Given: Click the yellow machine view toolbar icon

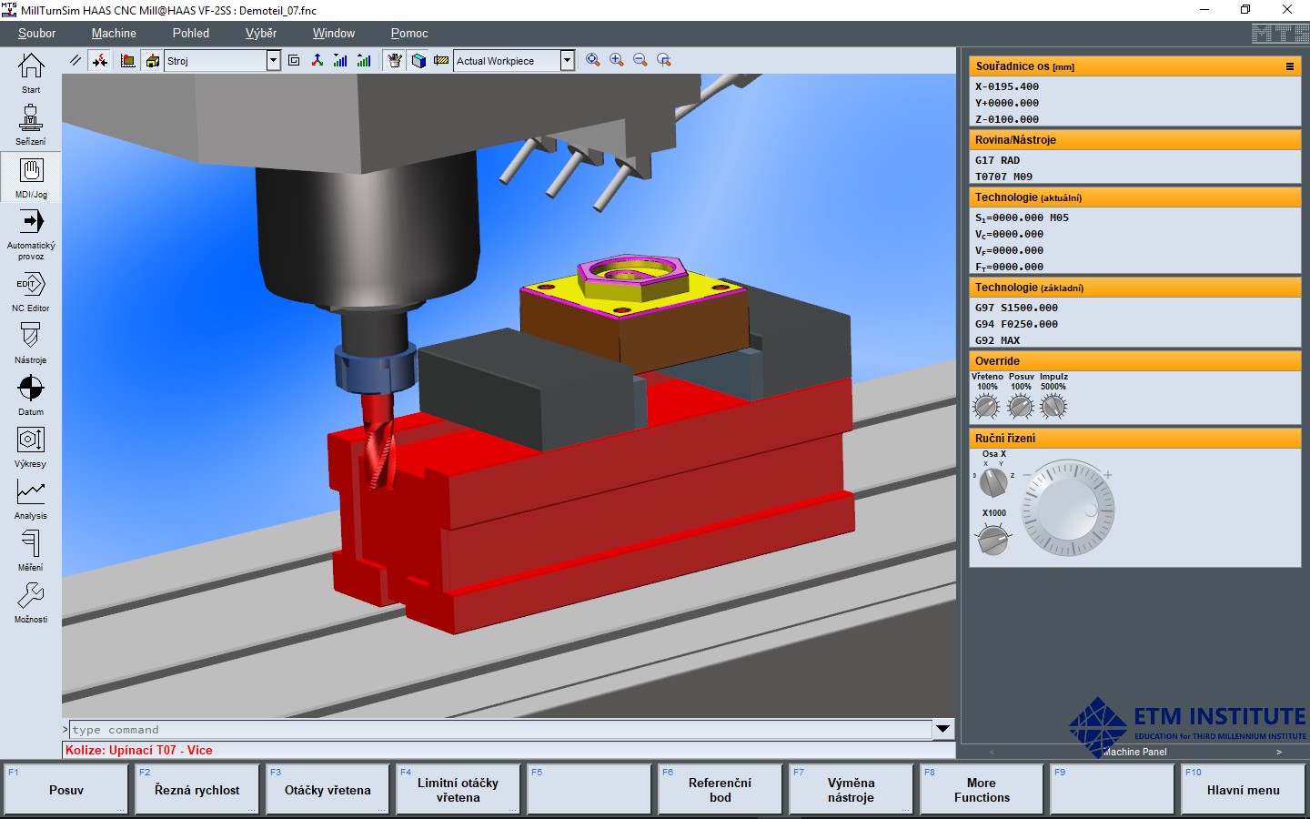Looking at the screenshot, I should click(152, 60).
